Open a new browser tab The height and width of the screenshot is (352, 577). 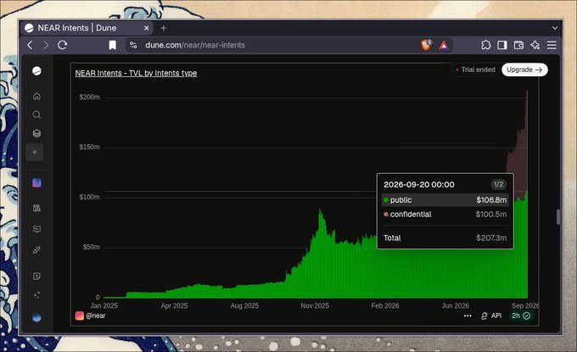pos(164,28)
